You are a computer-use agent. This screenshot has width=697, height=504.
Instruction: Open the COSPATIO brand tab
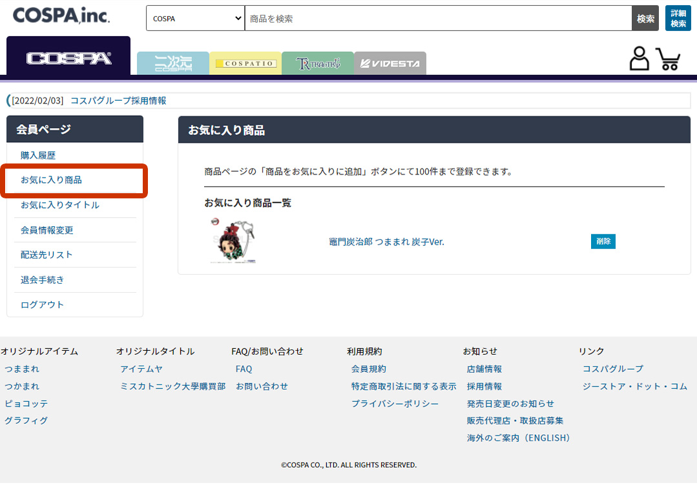point(245,63)
